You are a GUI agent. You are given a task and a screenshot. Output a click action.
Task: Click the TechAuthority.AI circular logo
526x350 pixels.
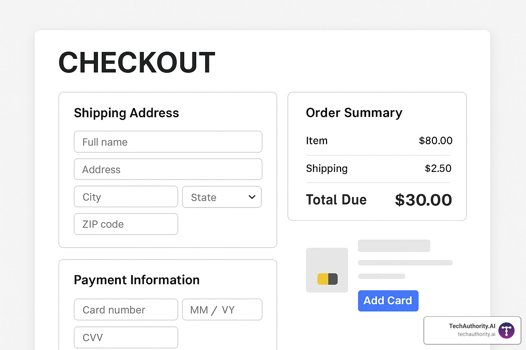point(506,330)
